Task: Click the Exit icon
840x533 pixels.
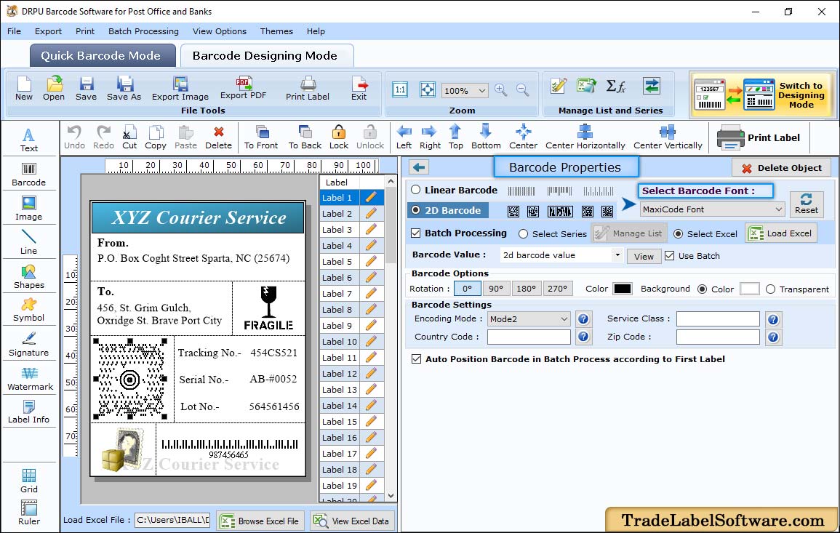Action: (x=359, y=89)
